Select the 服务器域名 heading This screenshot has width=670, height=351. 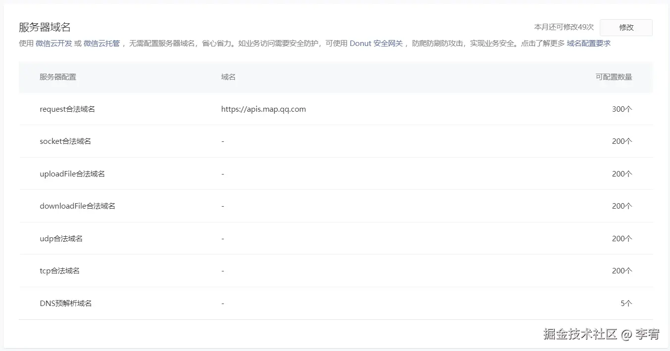[45, 27]
